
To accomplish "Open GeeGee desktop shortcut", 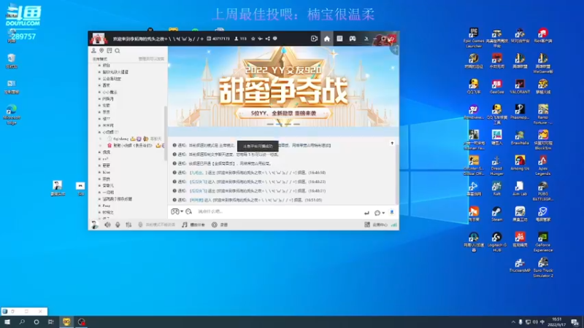I will click(496, 87).
